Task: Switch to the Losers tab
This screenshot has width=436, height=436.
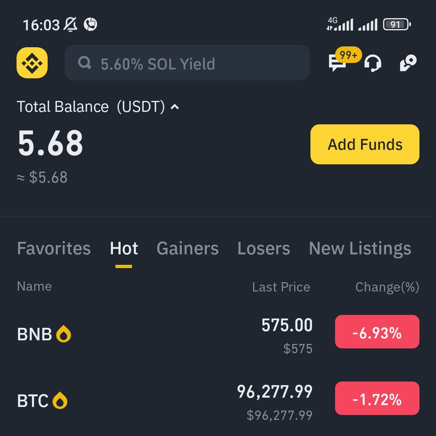Action: point(264,248)
